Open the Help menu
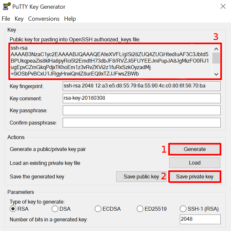The height and width of the screenshot is (231, 231). pos(70,19)
